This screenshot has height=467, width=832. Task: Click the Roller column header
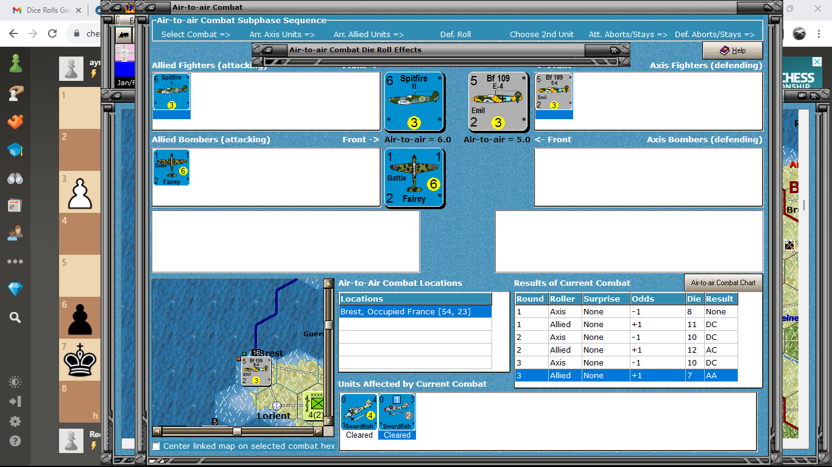coord(565,299)
